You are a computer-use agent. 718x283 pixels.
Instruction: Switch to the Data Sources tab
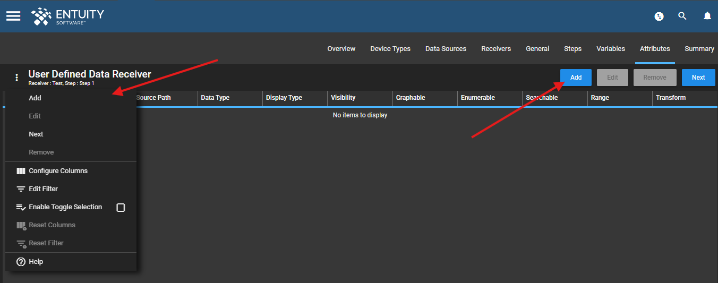pos(446,49)
